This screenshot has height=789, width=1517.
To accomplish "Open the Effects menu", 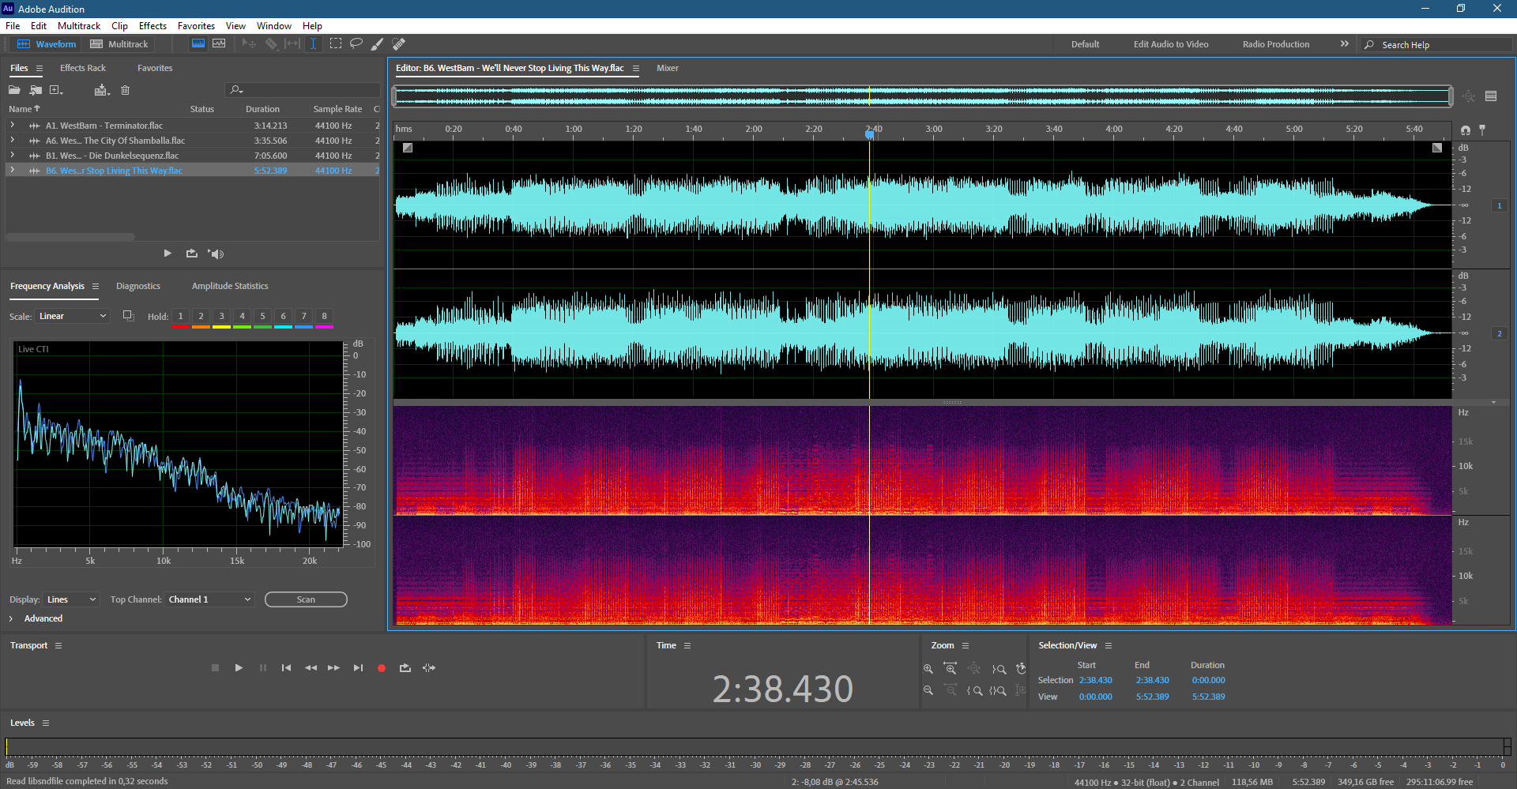I will pos(152,25).
